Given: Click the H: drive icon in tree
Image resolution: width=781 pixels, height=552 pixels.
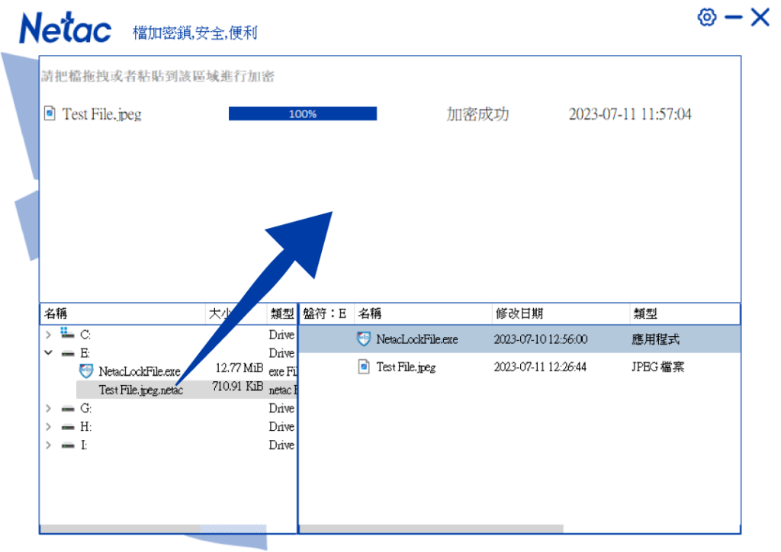Looking at the screenshot, I should point(68,427).
